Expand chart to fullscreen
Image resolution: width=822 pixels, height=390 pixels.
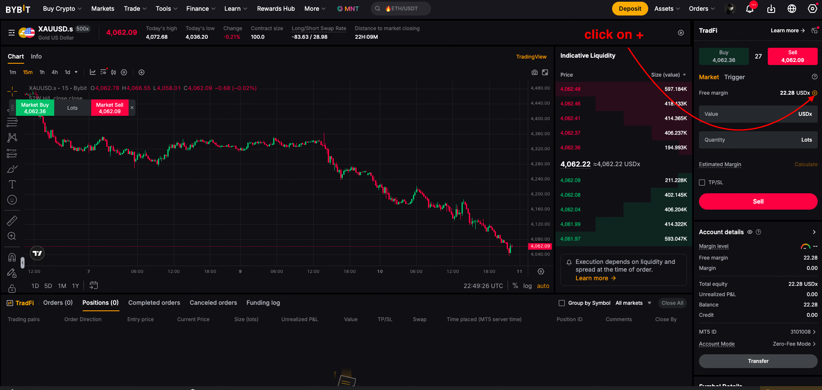pos(545,72)
